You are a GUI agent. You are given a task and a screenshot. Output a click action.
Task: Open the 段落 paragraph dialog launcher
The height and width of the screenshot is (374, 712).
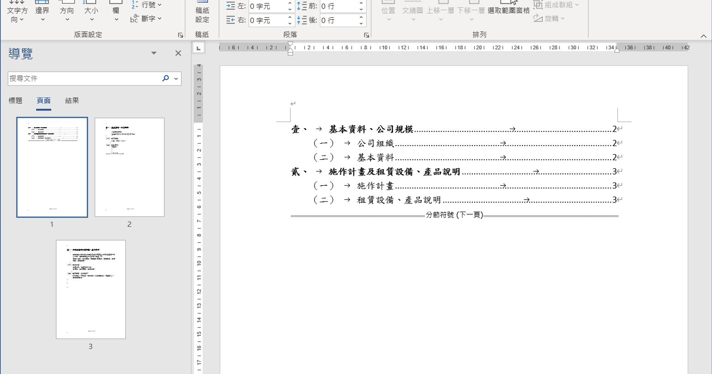click(x=366, y=35)
